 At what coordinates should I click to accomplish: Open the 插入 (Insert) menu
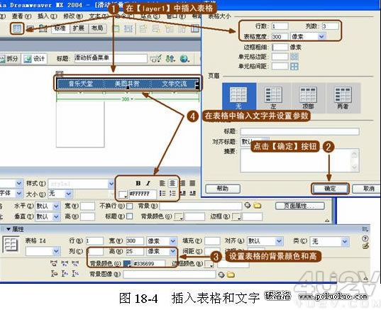click(47, 16)
